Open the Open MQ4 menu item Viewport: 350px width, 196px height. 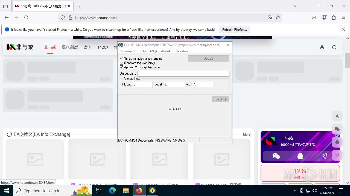point(149,51)
